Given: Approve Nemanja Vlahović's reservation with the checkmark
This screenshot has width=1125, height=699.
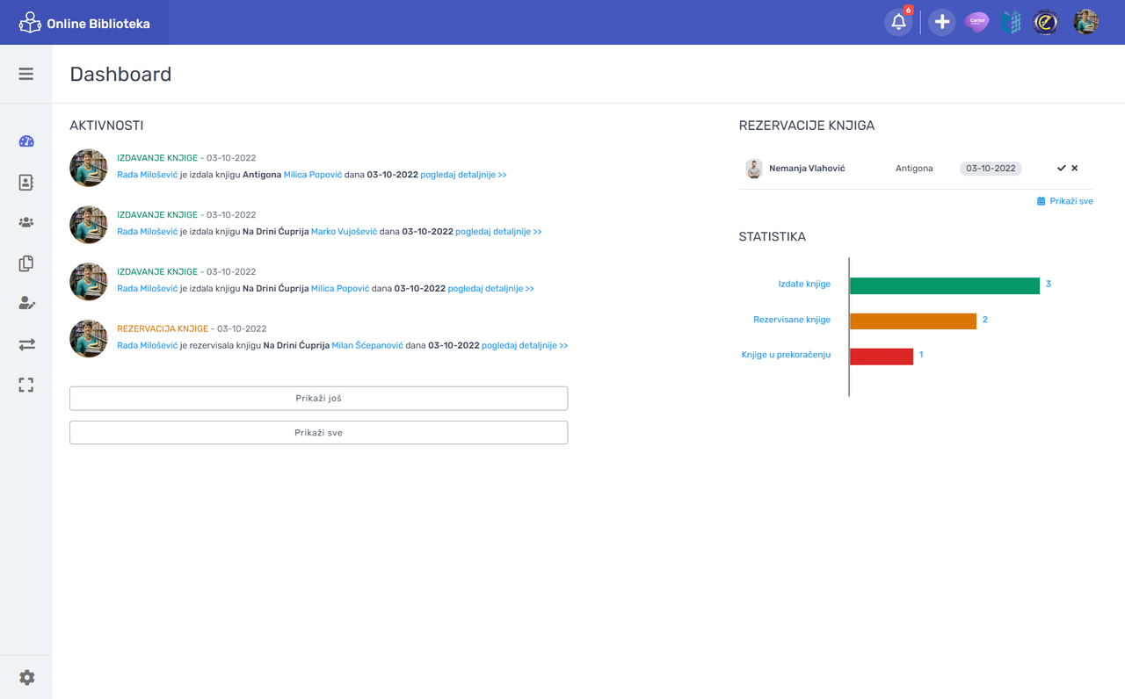Looking at the screenshot, I should pos(1061,168).
